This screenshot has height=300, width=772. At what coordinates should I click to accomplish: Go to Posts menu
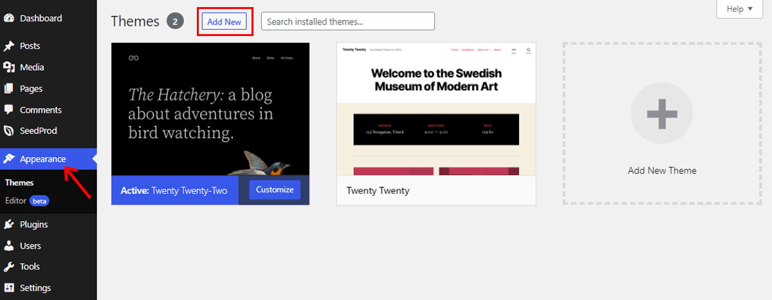[48, 46]
